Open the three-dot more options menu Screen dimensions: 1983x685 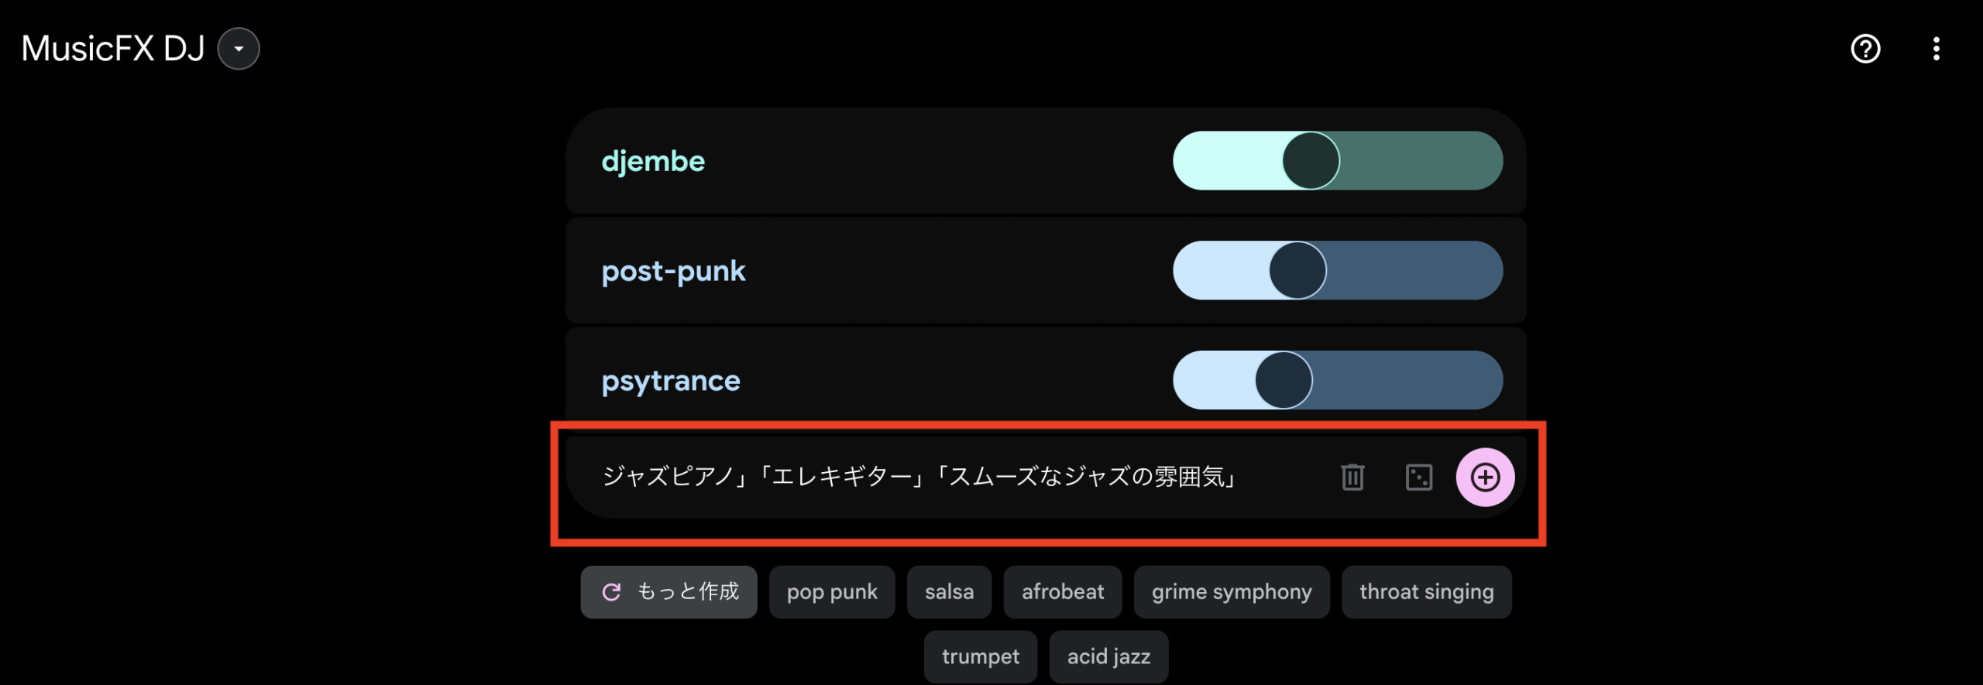coord(1936,49)
